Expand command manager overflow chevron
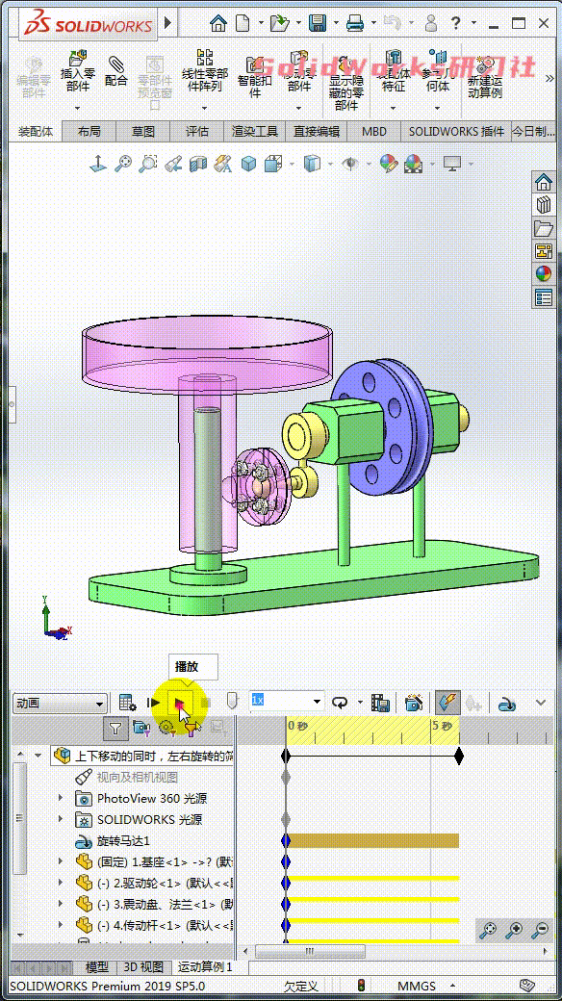The width and height of the screenshot is (562, 1001). tap(549, 78)
